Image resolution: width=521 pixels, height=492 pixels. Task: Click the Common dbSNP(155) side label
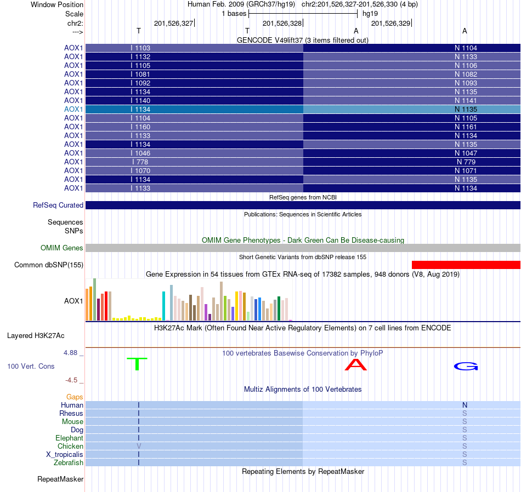(49, 265)
